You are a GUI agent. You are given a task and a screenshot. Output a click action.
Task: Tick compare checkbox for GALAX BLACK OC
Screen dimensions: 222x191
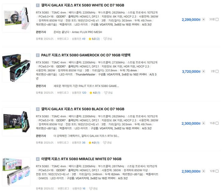tap(217, 123)
